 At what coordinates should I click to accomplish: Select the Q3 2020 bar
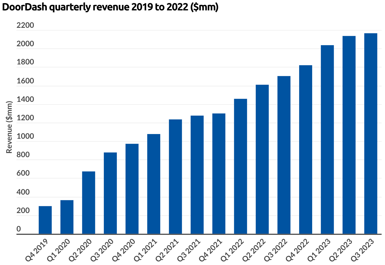[110, 193]
